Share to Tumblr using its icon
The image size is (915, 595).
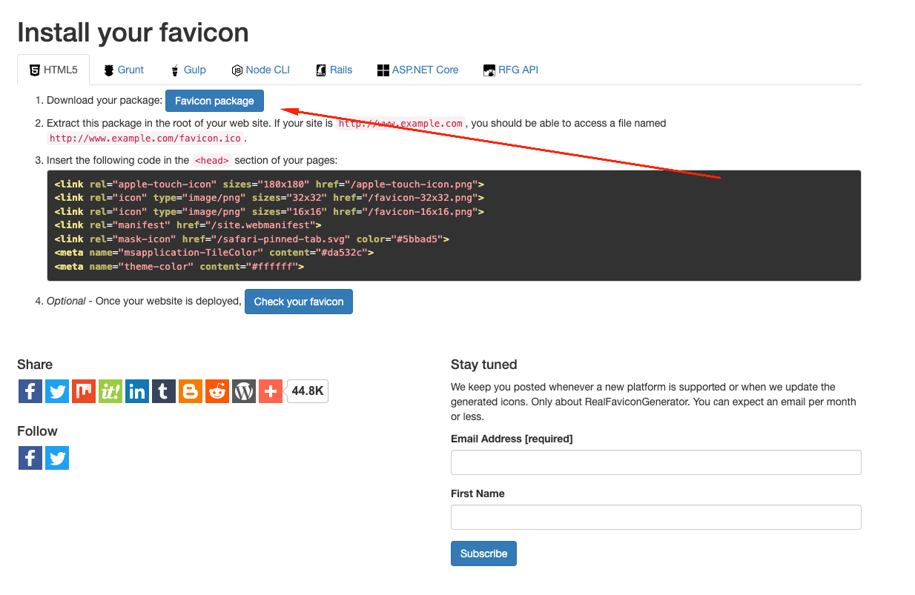[164, 391]
